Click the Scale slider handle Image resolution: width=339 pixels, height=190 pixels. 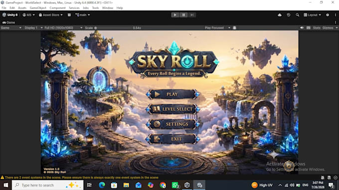(x=96, y=28)
